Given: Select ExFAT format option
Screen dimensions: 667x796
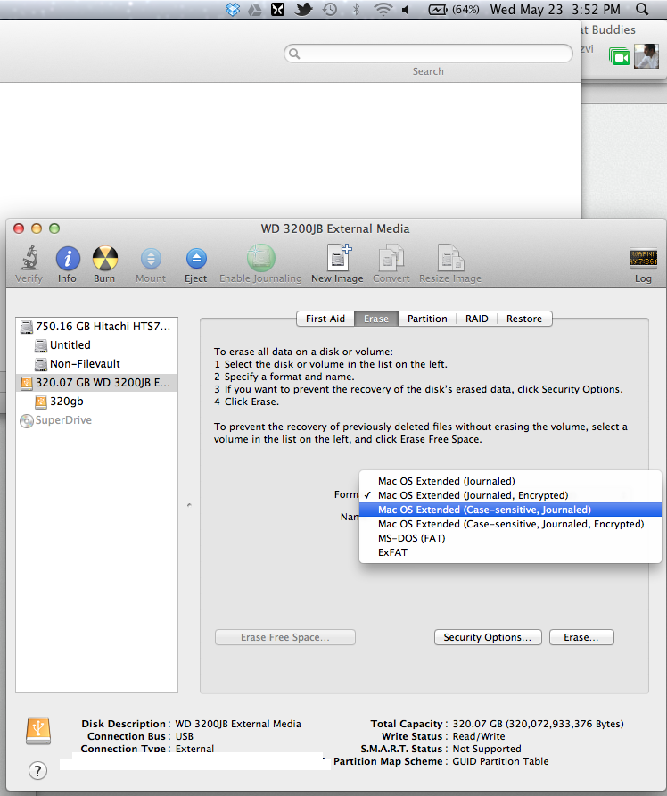Looking at the screenshot, I should [510, 552].
